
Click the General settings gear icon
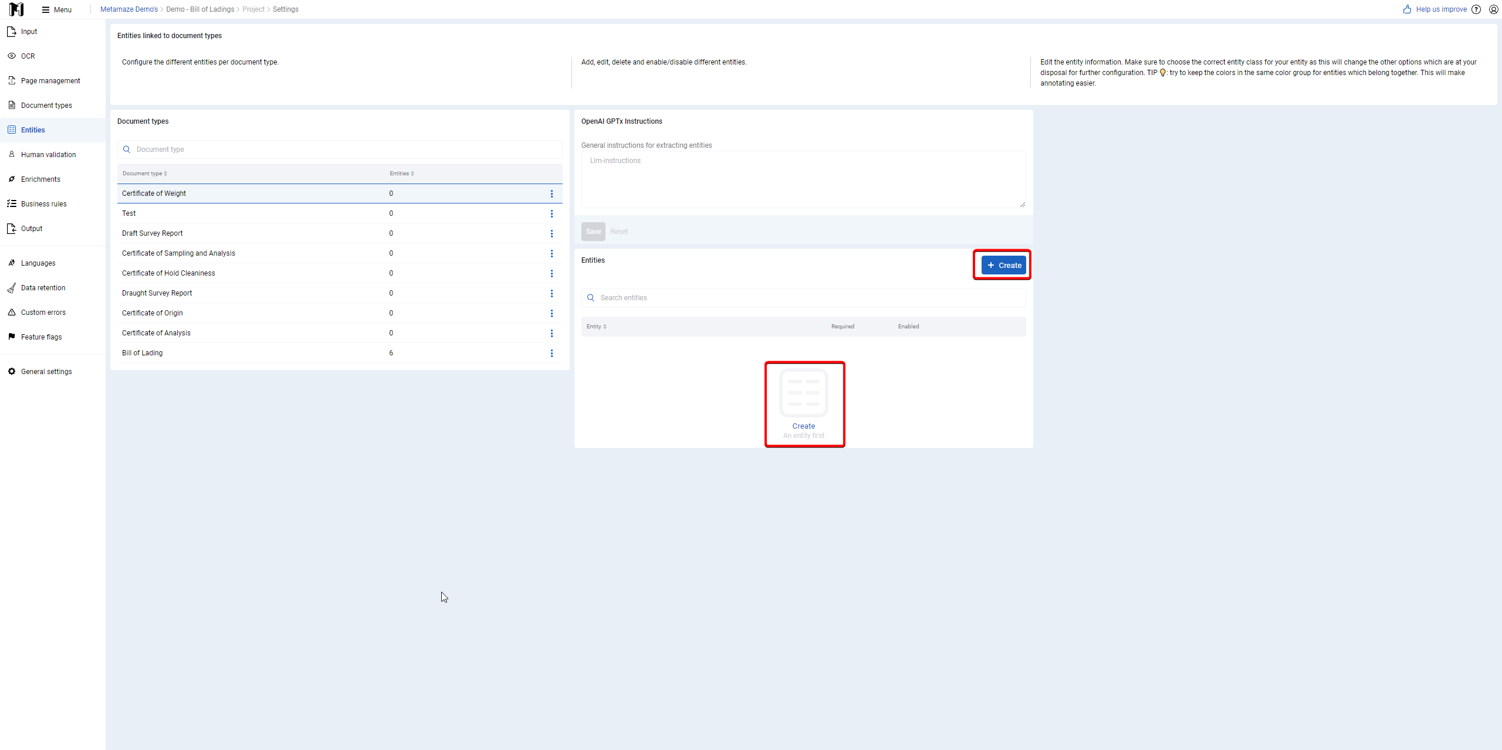[12, 372]
